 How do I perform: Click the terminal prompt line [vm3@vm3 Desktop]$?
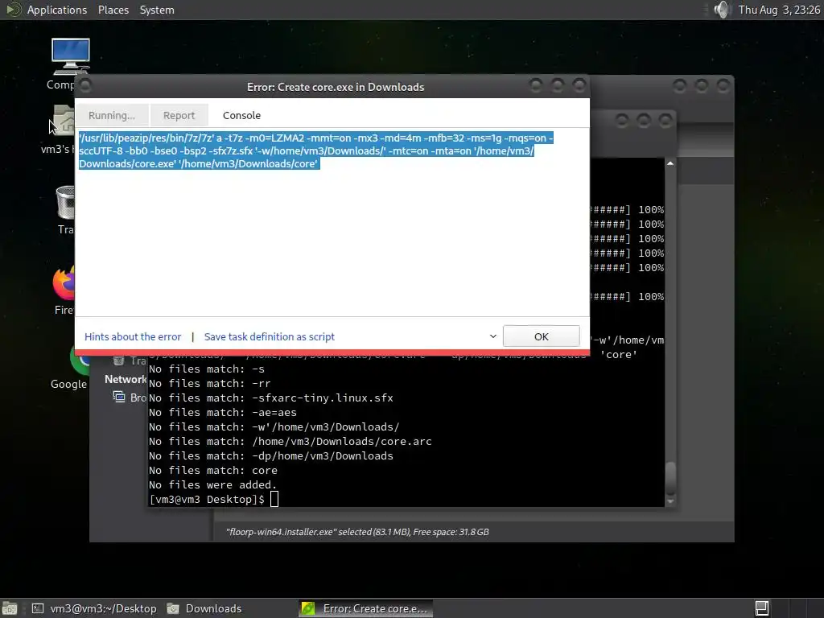[x=207, y=499]
